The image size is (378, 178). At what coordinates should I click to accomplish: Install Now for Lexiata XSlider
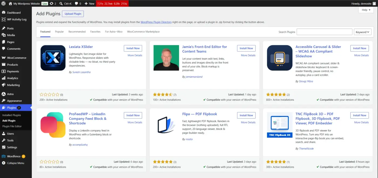coord(133,48)
